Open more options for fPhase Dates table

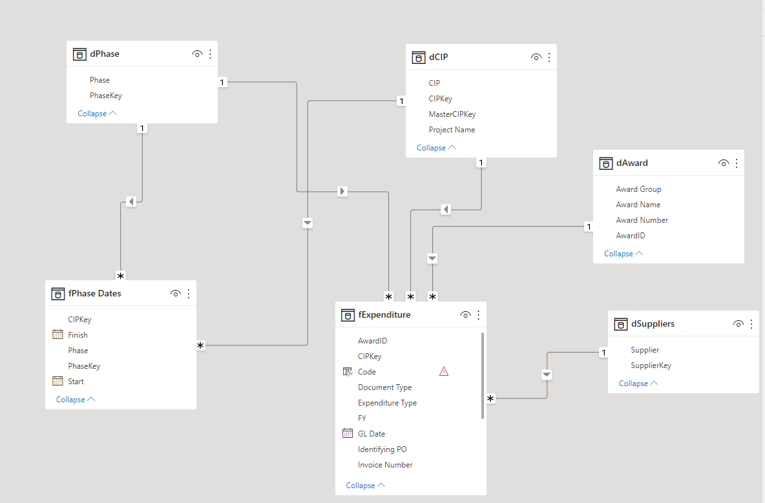tap(189, 293)
